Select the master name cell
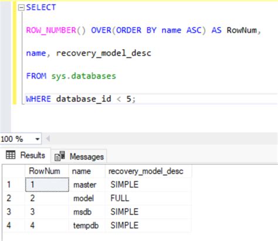278x241 pixels. pyautogui.click(x=87, y=185)
